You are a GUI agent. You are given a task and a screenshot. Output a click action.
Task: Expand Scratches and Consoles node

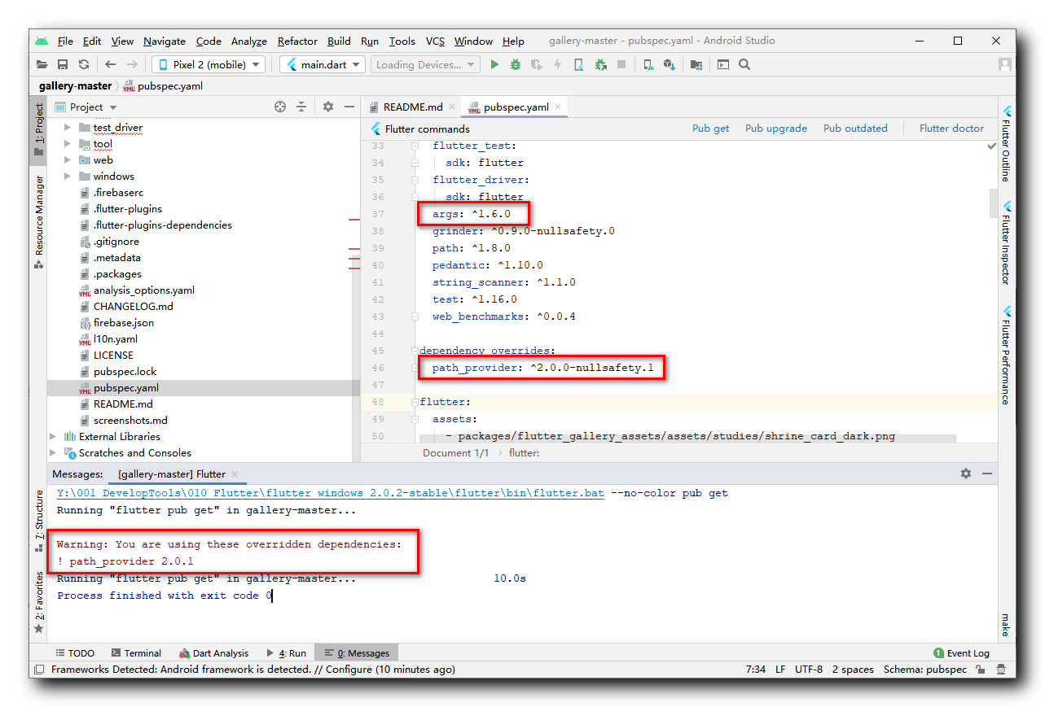(53, 453)
